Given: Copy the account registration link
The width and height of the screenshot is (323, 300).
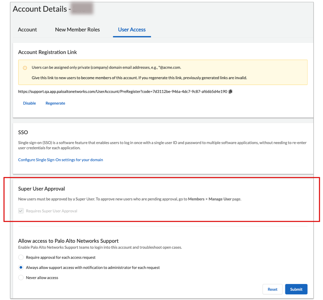Looking at the screenshot, I should tap(231, 92).
